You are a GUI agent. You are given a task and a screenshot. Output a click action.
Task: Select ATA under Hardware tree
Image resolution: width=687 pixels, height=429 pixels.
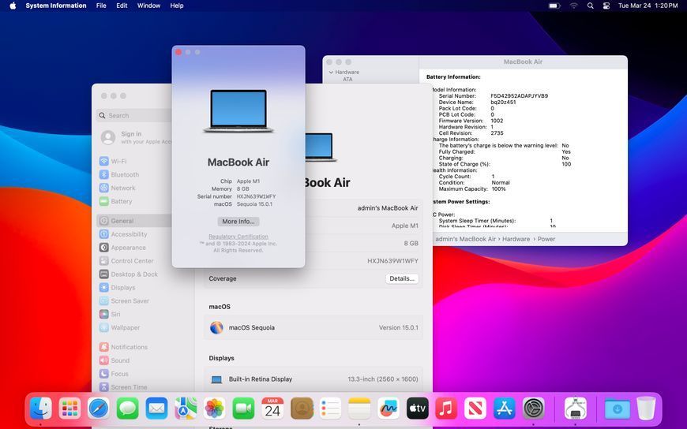pos(348,79)
